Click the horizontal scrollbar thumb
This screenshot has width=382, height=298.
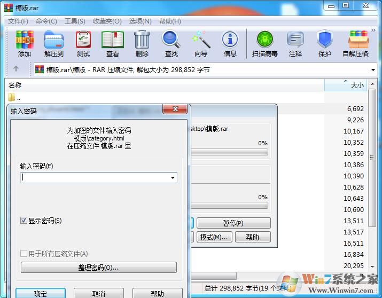coord(213,276)
